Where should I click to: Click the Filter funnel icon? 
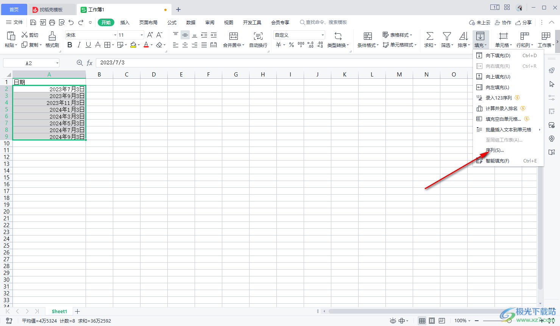447,36
